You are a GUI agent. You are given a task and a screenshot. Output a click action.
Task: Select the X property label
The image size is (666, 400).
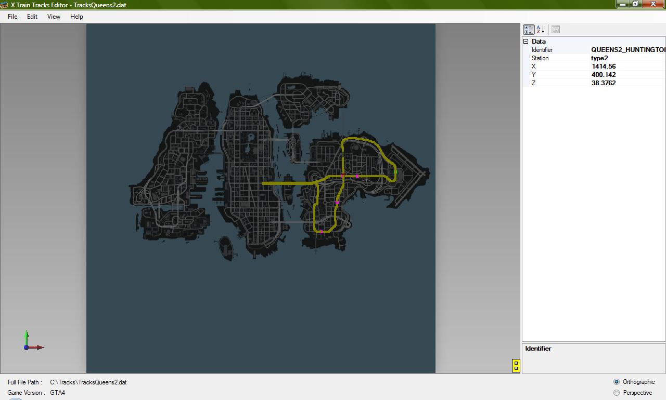(533, 66)
